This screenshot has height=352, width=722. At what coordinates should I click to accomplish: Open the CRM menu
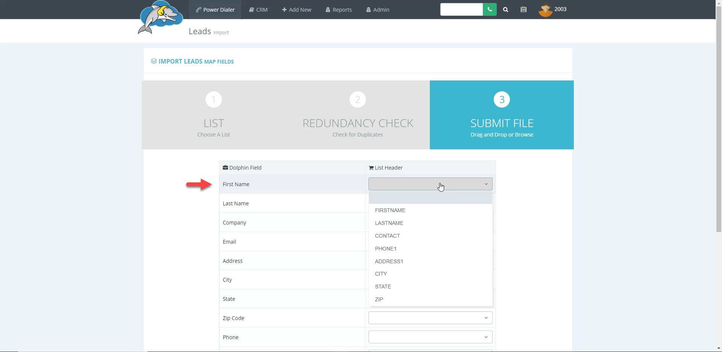point(258,9)
